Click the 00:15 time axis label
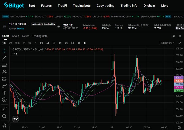The width and height of the screenshot is (184, 130). 129,127
